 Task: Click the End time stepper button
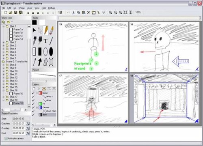click(x=28, y=133)
